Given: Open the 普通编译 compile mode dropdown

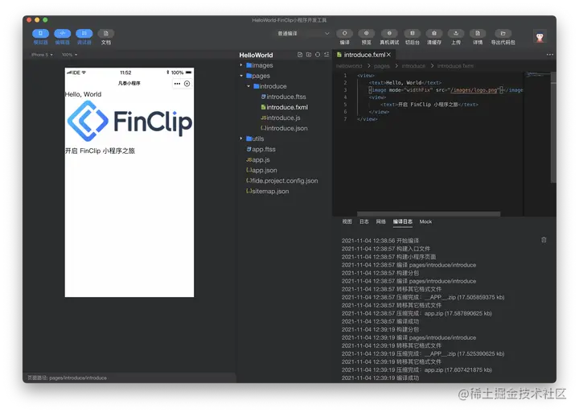Looking at the screenshot, I should coord(303,34).
